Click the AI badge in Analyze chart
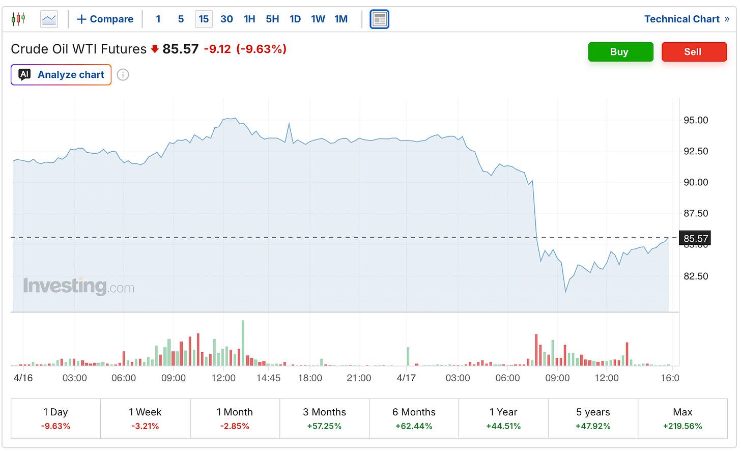 (x=24, y=74)
